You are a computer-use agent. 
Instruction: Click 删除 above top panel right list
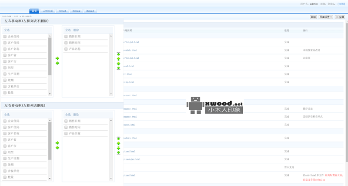coord(76,30)
